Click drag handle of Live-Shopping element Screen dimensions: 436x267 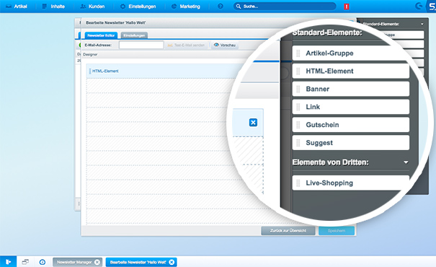click(x=298, y=183)
